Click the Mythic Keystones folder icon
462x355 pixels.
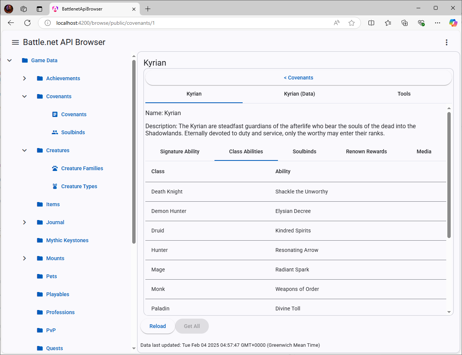click(40, 240)
